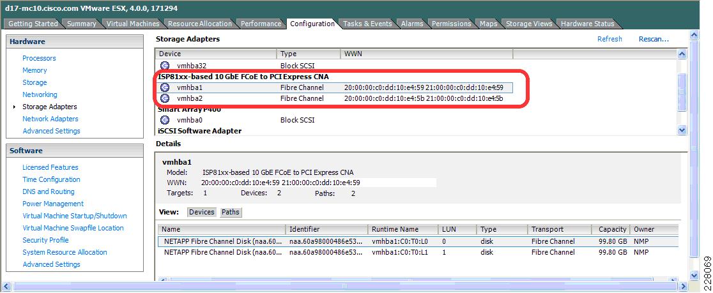Select NETAPP disk vmhba1:C0:T0:L1 row
The width and height of the screenshot is (713, 293).
pos(418,252)
